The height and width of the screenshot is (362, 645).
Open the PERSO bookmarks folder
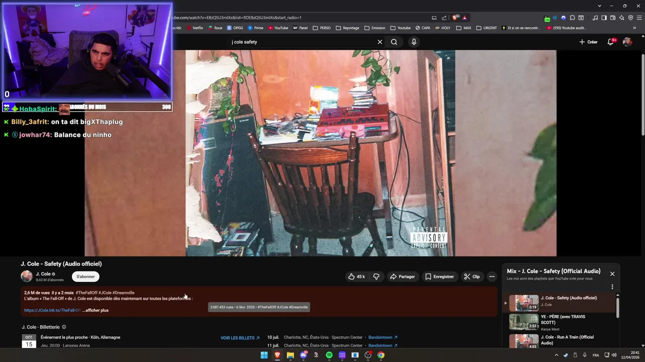coord(321,28)
